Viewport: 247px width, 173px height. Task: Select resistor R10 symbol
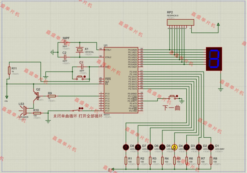[x=37, y=113]
